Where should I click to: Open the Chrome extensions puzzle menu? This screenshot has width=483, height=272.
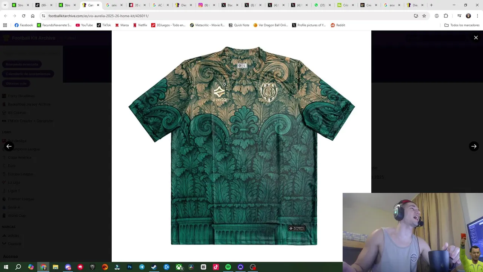coord(446,16)
